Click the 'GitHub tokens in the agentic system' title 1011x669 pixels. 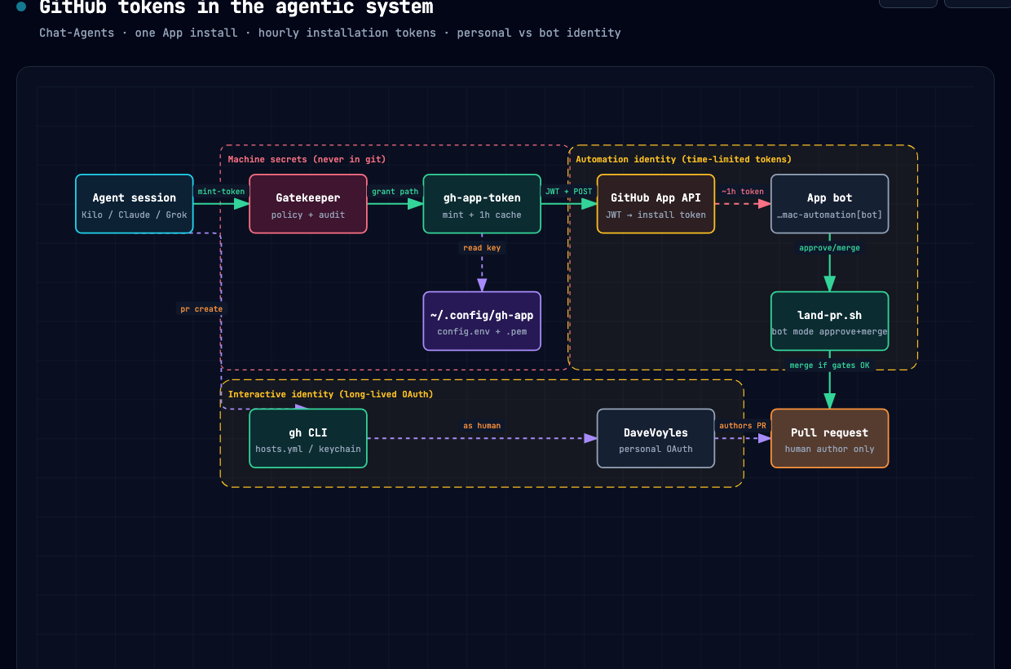click(236, 7)
